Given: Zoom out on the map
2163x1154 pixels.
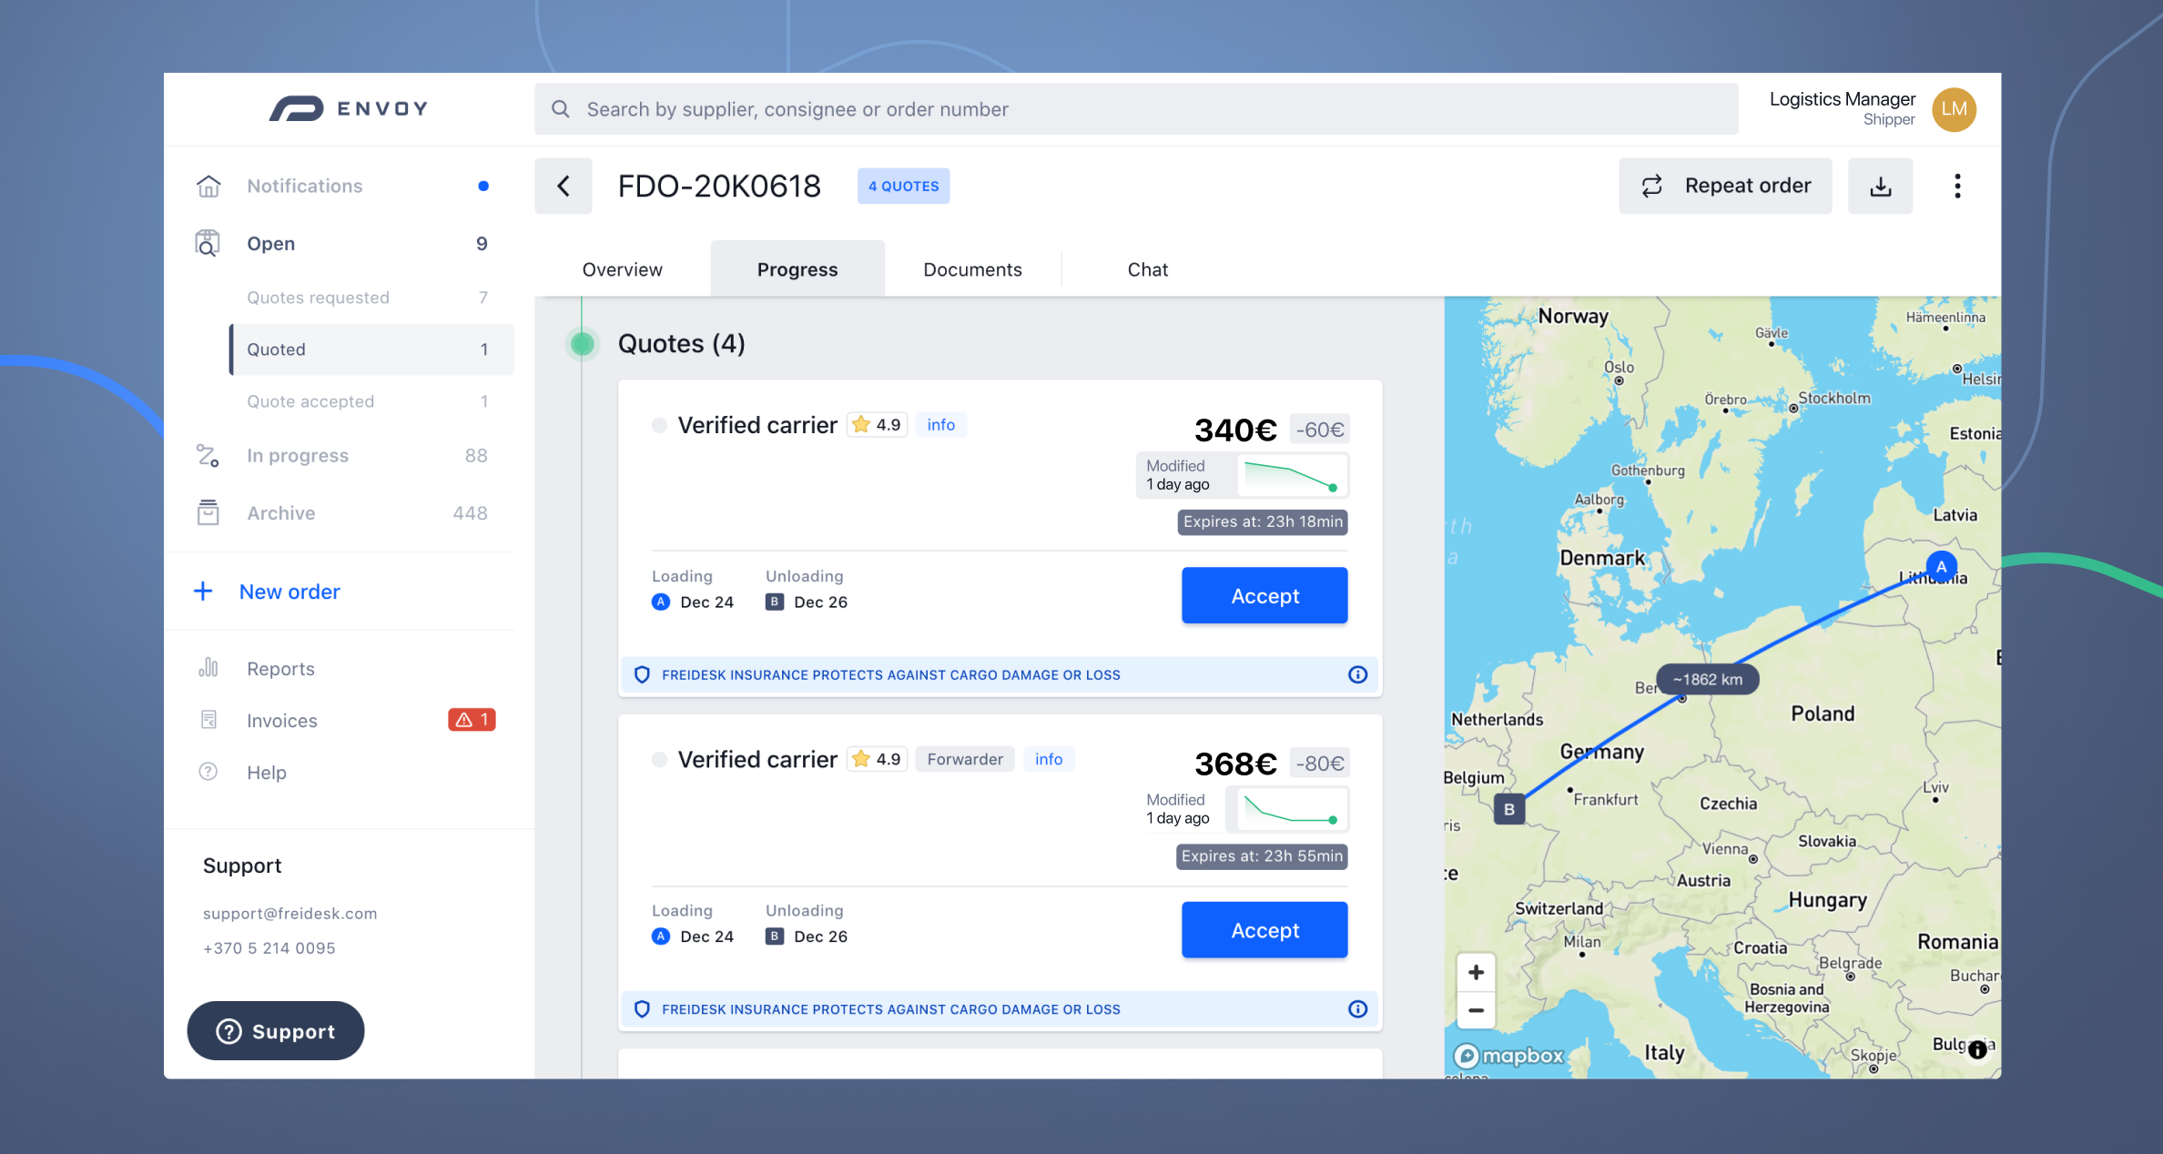Looking at the screenshot, I should [1476, 1010].
